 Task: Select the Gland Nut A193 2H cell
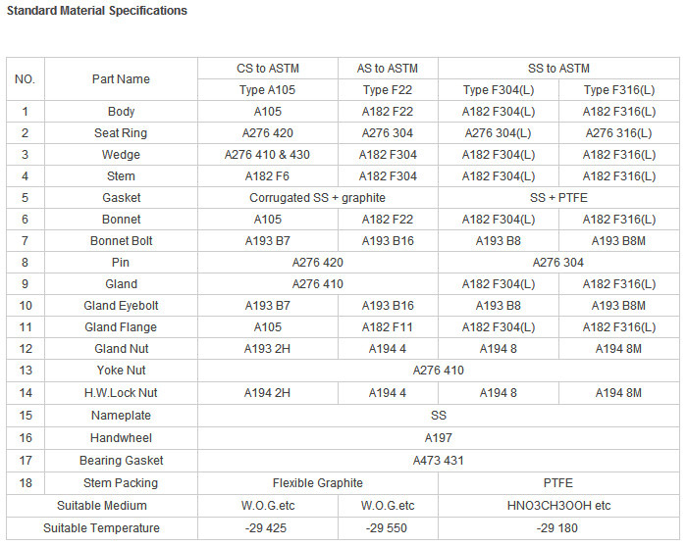[268, 349]
